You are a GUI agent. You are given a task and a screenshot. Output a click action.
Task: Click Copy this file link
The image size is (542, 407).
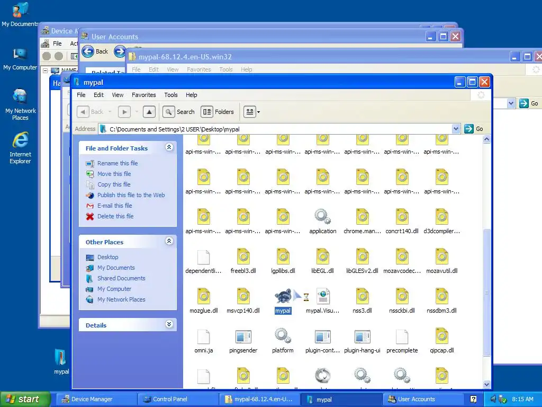point(114,184)
